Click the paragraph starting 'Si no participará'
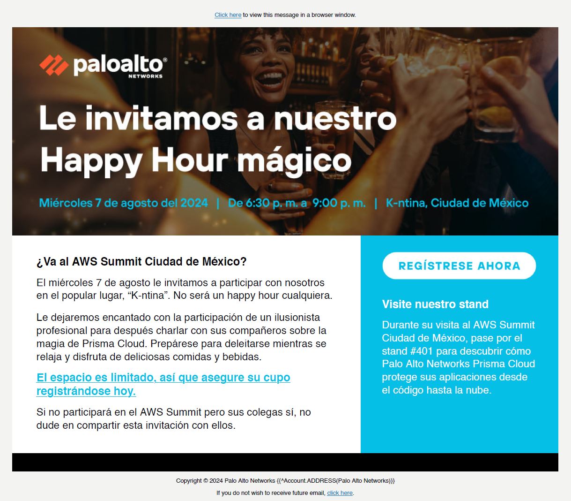The height and width of the screenshot is (501, 571). pos(174,419)
